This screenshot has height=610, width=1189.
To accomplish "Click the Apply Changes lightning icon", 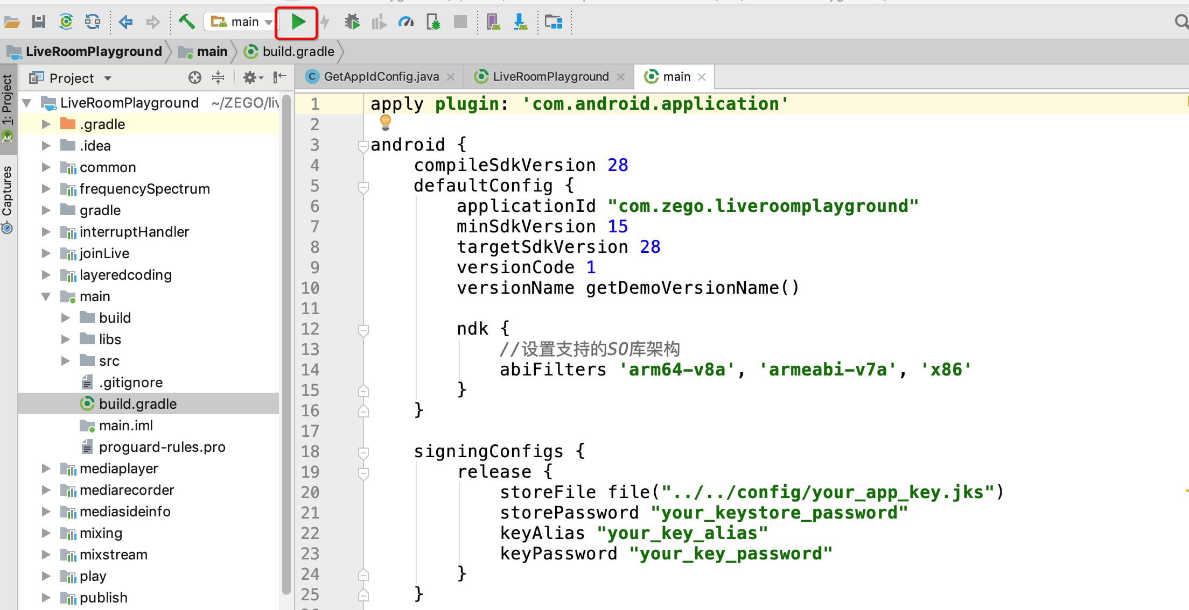I will [325, 22].
